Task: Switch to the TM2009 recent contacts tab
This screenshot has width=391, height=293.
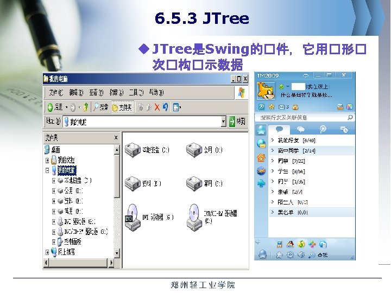Action: [x=344, y=129]
